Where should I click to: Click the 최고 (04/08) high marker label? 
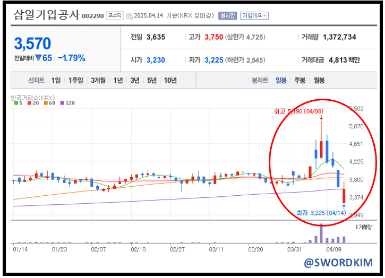pos(298,111)
